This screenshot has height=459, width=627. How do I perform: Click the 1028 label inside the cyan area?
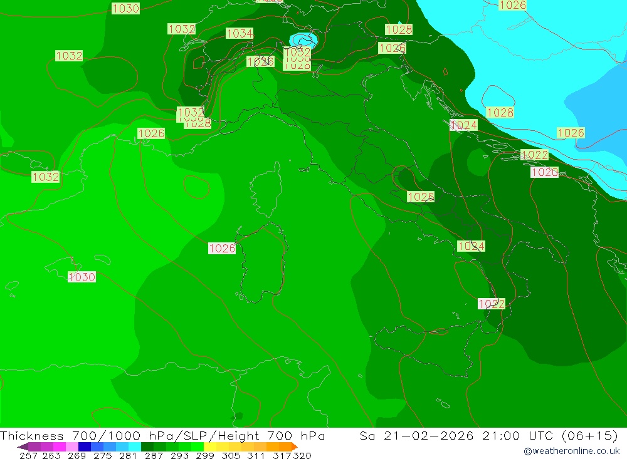(x=500, y=112)
